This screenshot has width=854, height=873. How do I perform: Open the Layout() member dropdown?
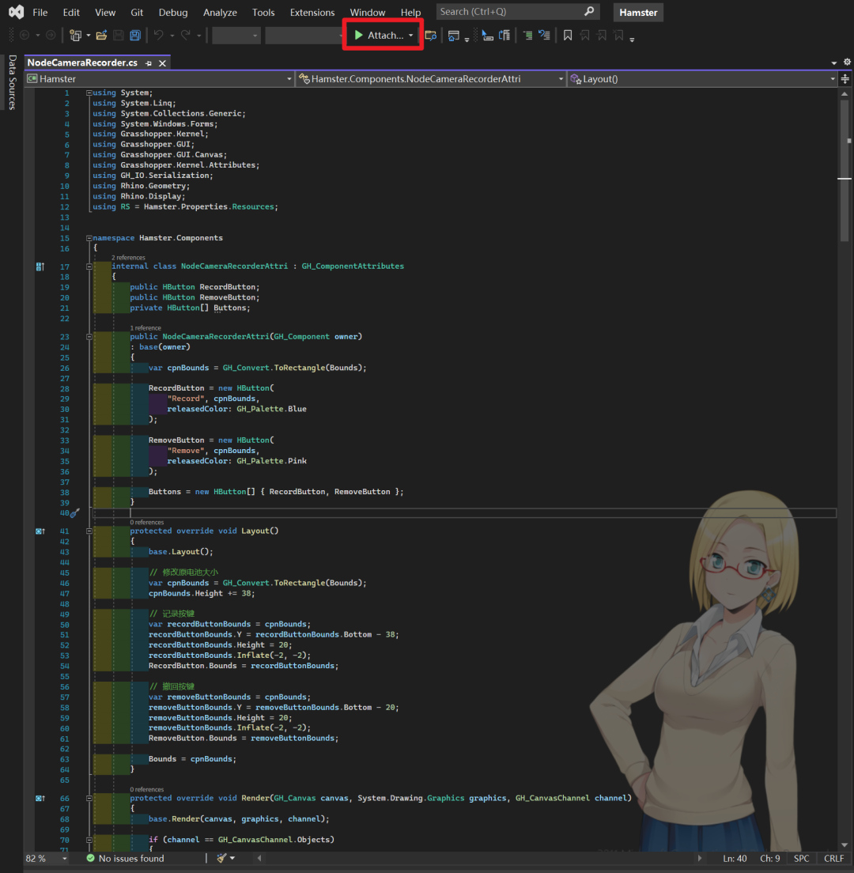pyautogui.click(x=833, y=78)
